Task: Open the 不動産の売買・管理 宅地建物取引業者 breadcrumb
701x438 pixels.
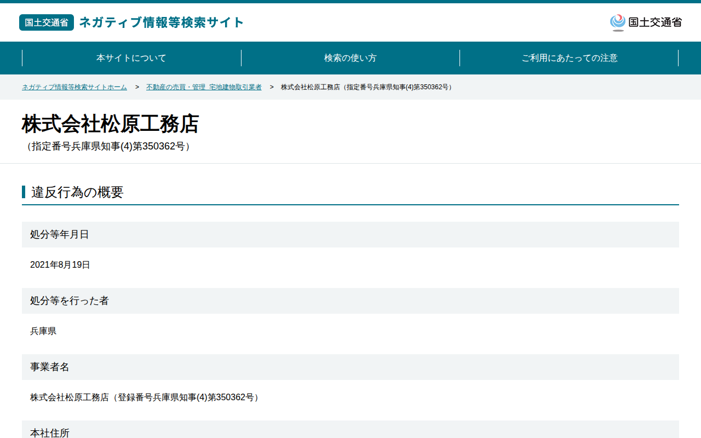Action: coord(204,87)
